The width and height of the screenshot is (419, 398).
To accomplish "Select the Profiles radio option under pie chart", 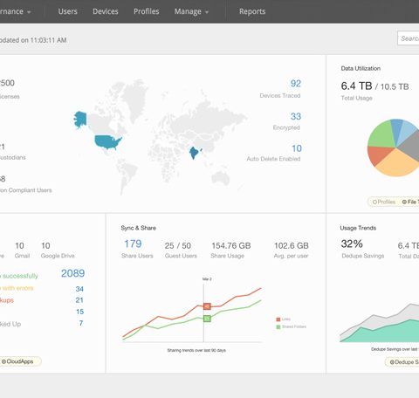I will point(384,202).
